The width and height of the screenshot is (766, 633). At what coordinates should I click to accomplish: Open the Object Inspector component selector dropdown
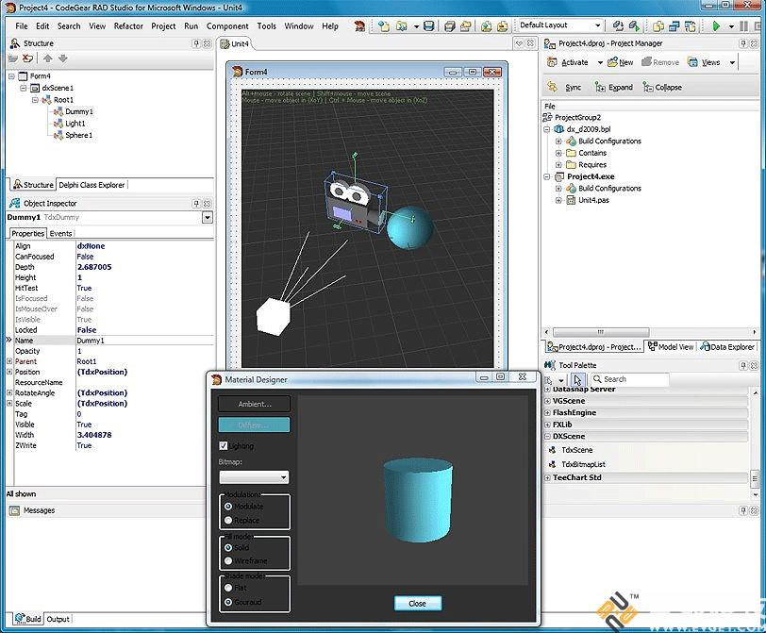(208, 217)
